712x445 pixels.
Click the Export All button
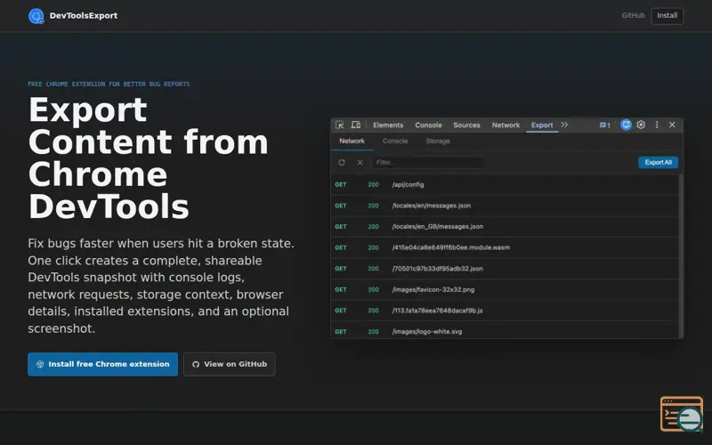point(658,163)
